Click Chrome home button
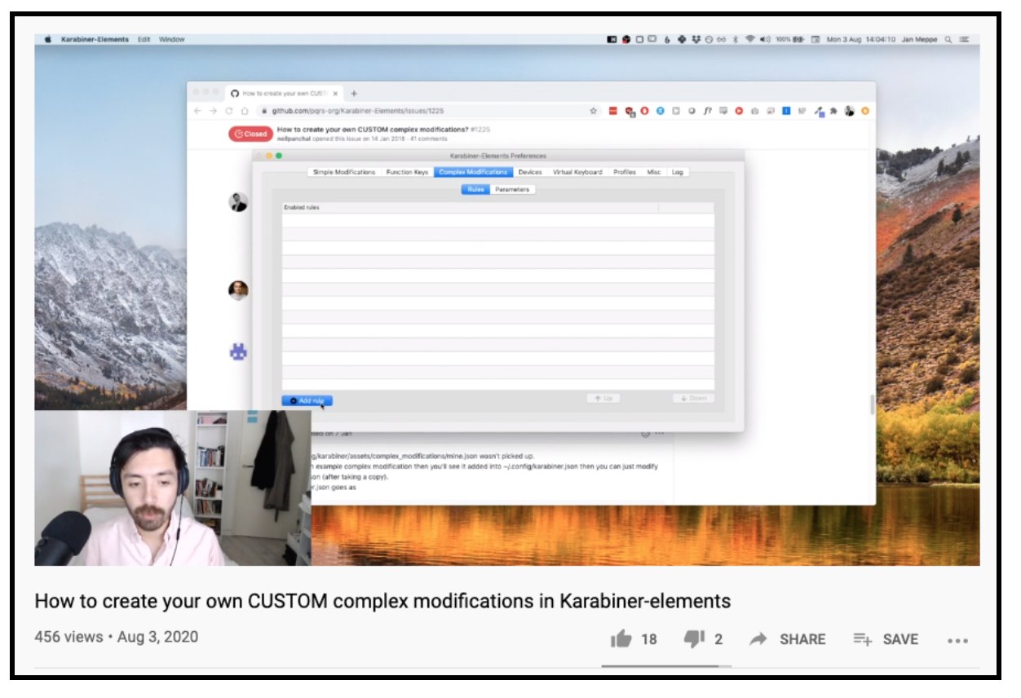Viewport: 1021px width, 698px height. [244, 111]
